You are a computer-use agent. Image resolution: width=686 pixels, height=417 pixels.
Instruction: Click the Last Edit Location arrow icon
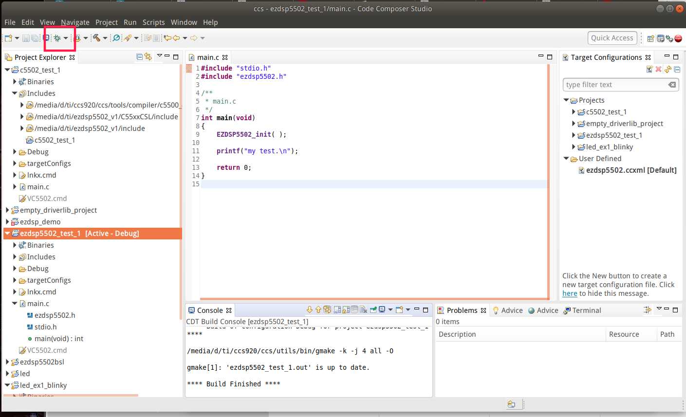click(167, 38)
